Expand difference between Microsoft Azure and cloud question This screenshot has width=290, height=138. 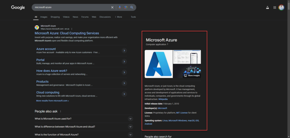pos(130,127)
